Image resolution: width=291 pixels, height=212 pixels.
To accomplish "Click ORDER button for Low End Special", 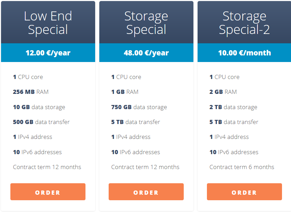I will 48,192.
